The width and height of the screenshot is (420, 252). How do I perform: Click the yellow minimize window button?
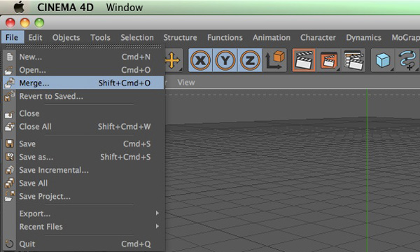25,23
